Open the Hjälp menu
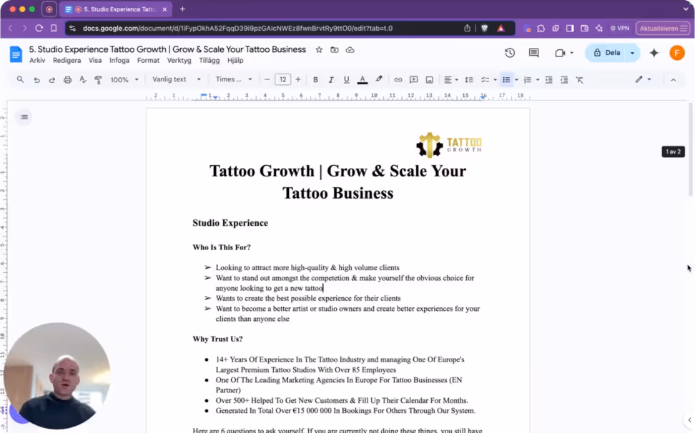695x433 pixels. pos(235,60)
